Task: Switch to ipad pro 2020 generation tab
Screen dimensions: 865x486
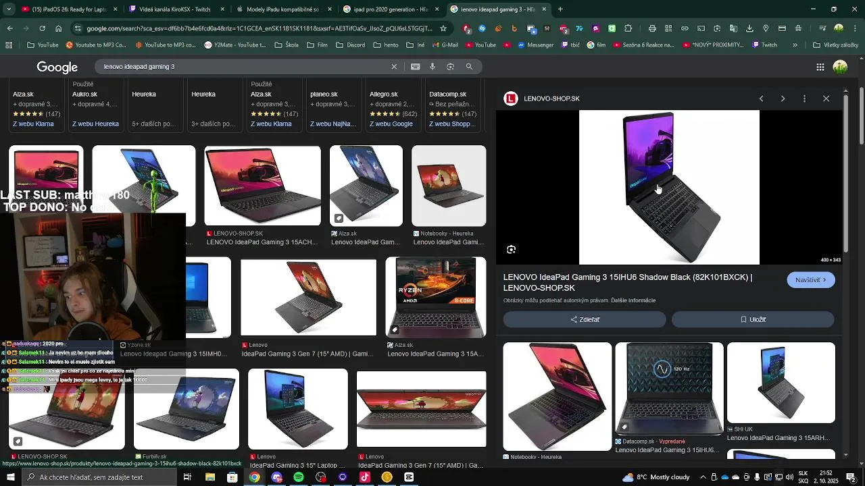Action: coord(391,9)
